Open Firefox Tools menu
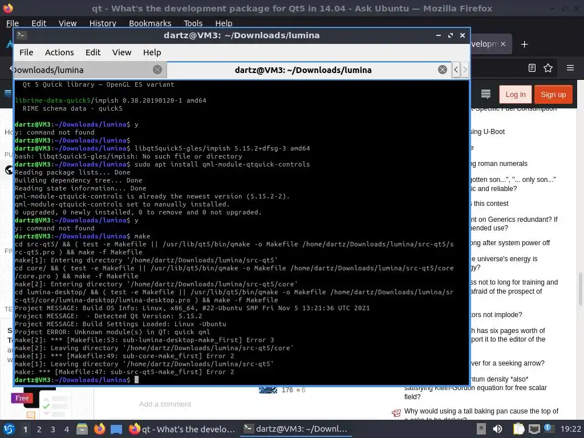 coord(193,23)
